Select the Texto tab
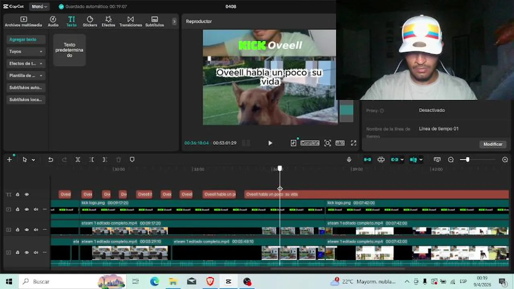The height and width of the screenshot is (289, 514). point(71,22)
